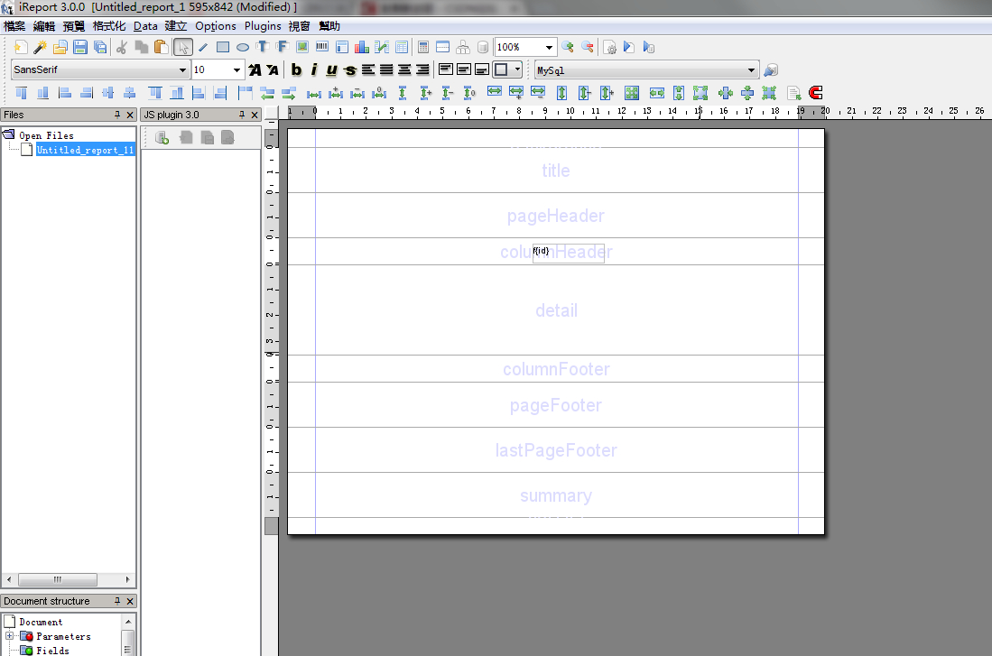992x656 pixels.
Task: Close the JS plugin 3.0 panel
Action: click(x=255, y=115)
